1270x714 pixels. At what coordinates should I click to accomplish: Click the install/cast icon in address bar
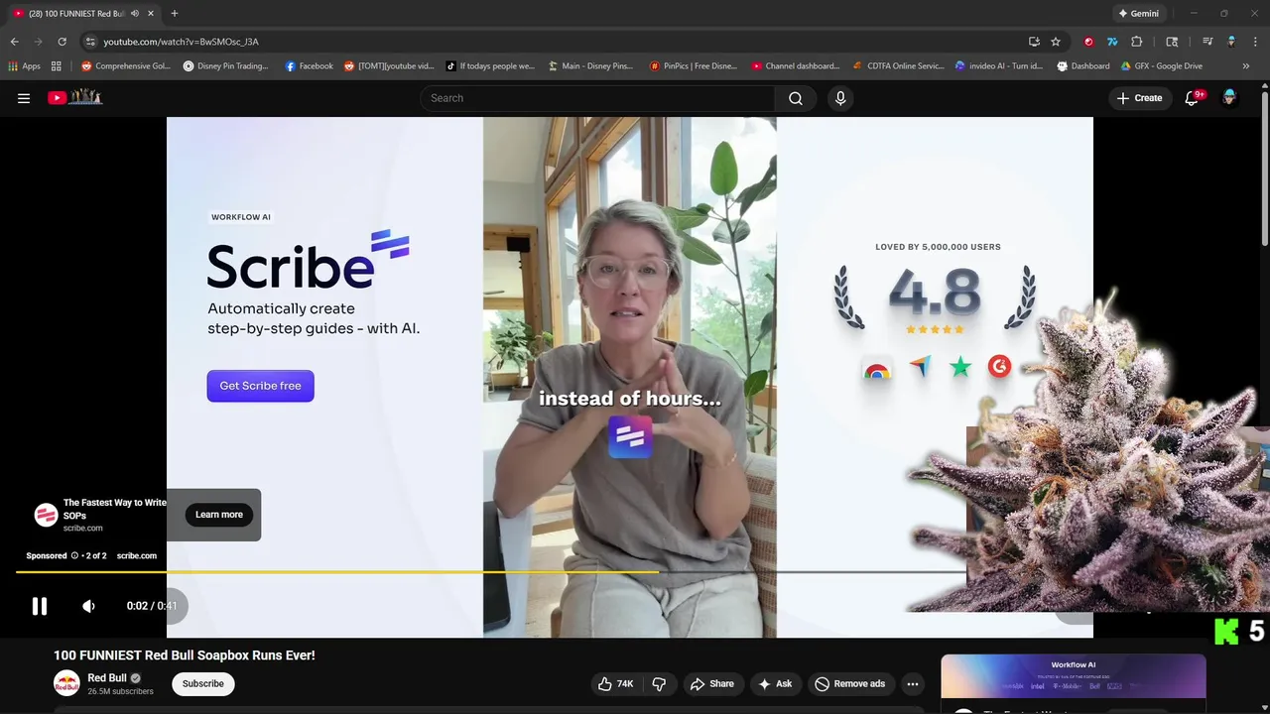(1034, 42)
